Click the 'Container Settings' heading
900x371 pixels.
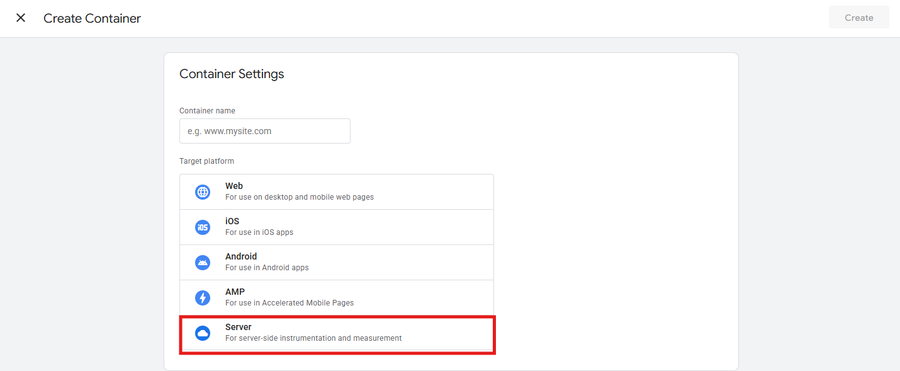[232, 74]
